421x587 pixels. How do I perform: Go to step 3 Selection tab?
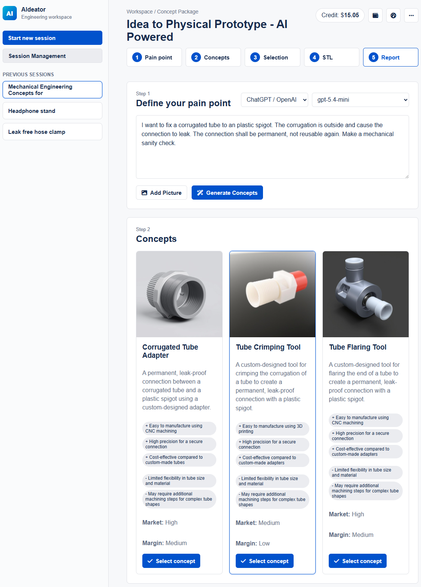[x=272, y=57]
